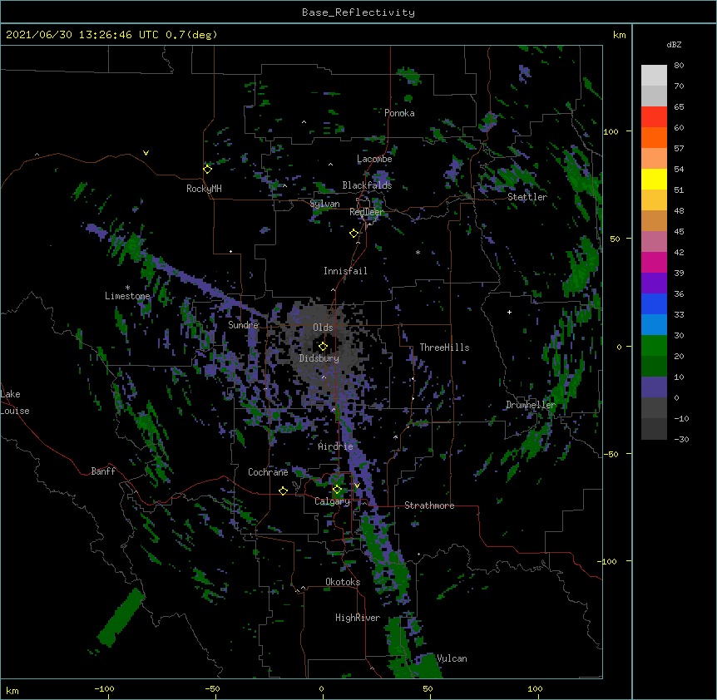Pick the orange swatch between 60 and 57
This screenshot has width=717, height=700.
(x=654, y=137)
